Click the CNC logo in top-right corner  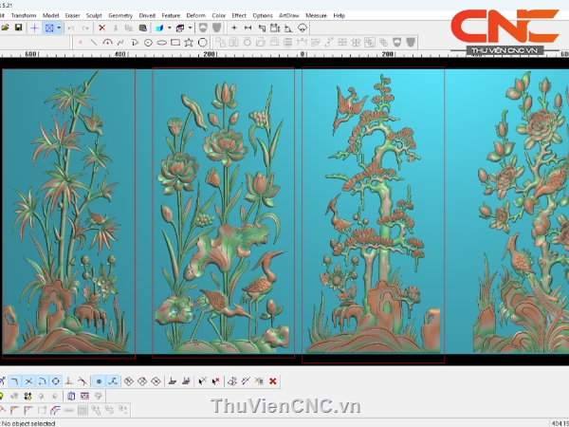[504, 27]
